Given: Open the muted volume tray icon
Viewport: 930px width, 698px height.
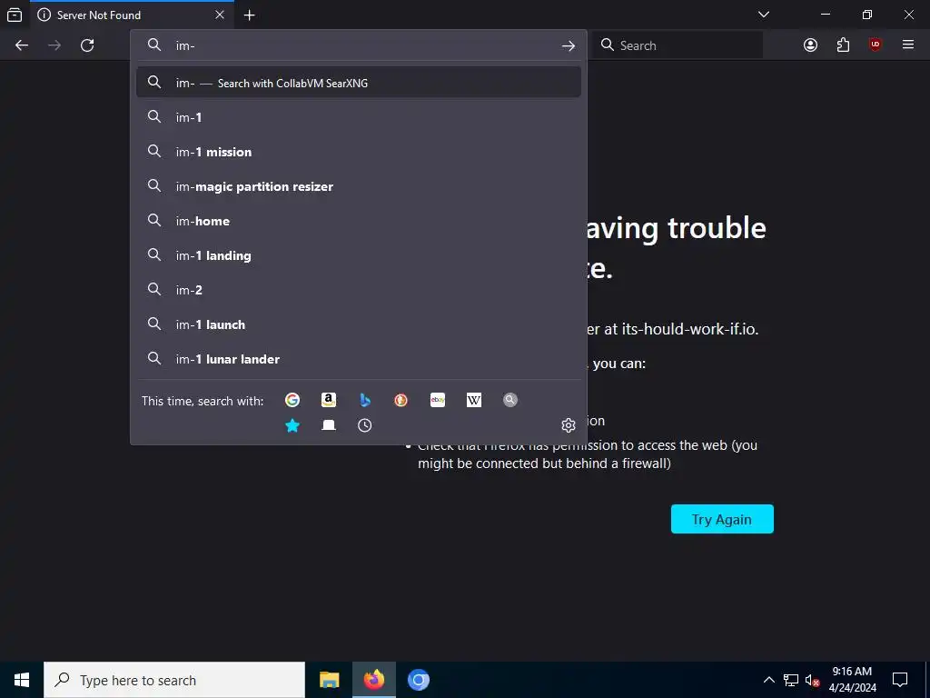Looking at the screenshot, I should tap(812, 680).
